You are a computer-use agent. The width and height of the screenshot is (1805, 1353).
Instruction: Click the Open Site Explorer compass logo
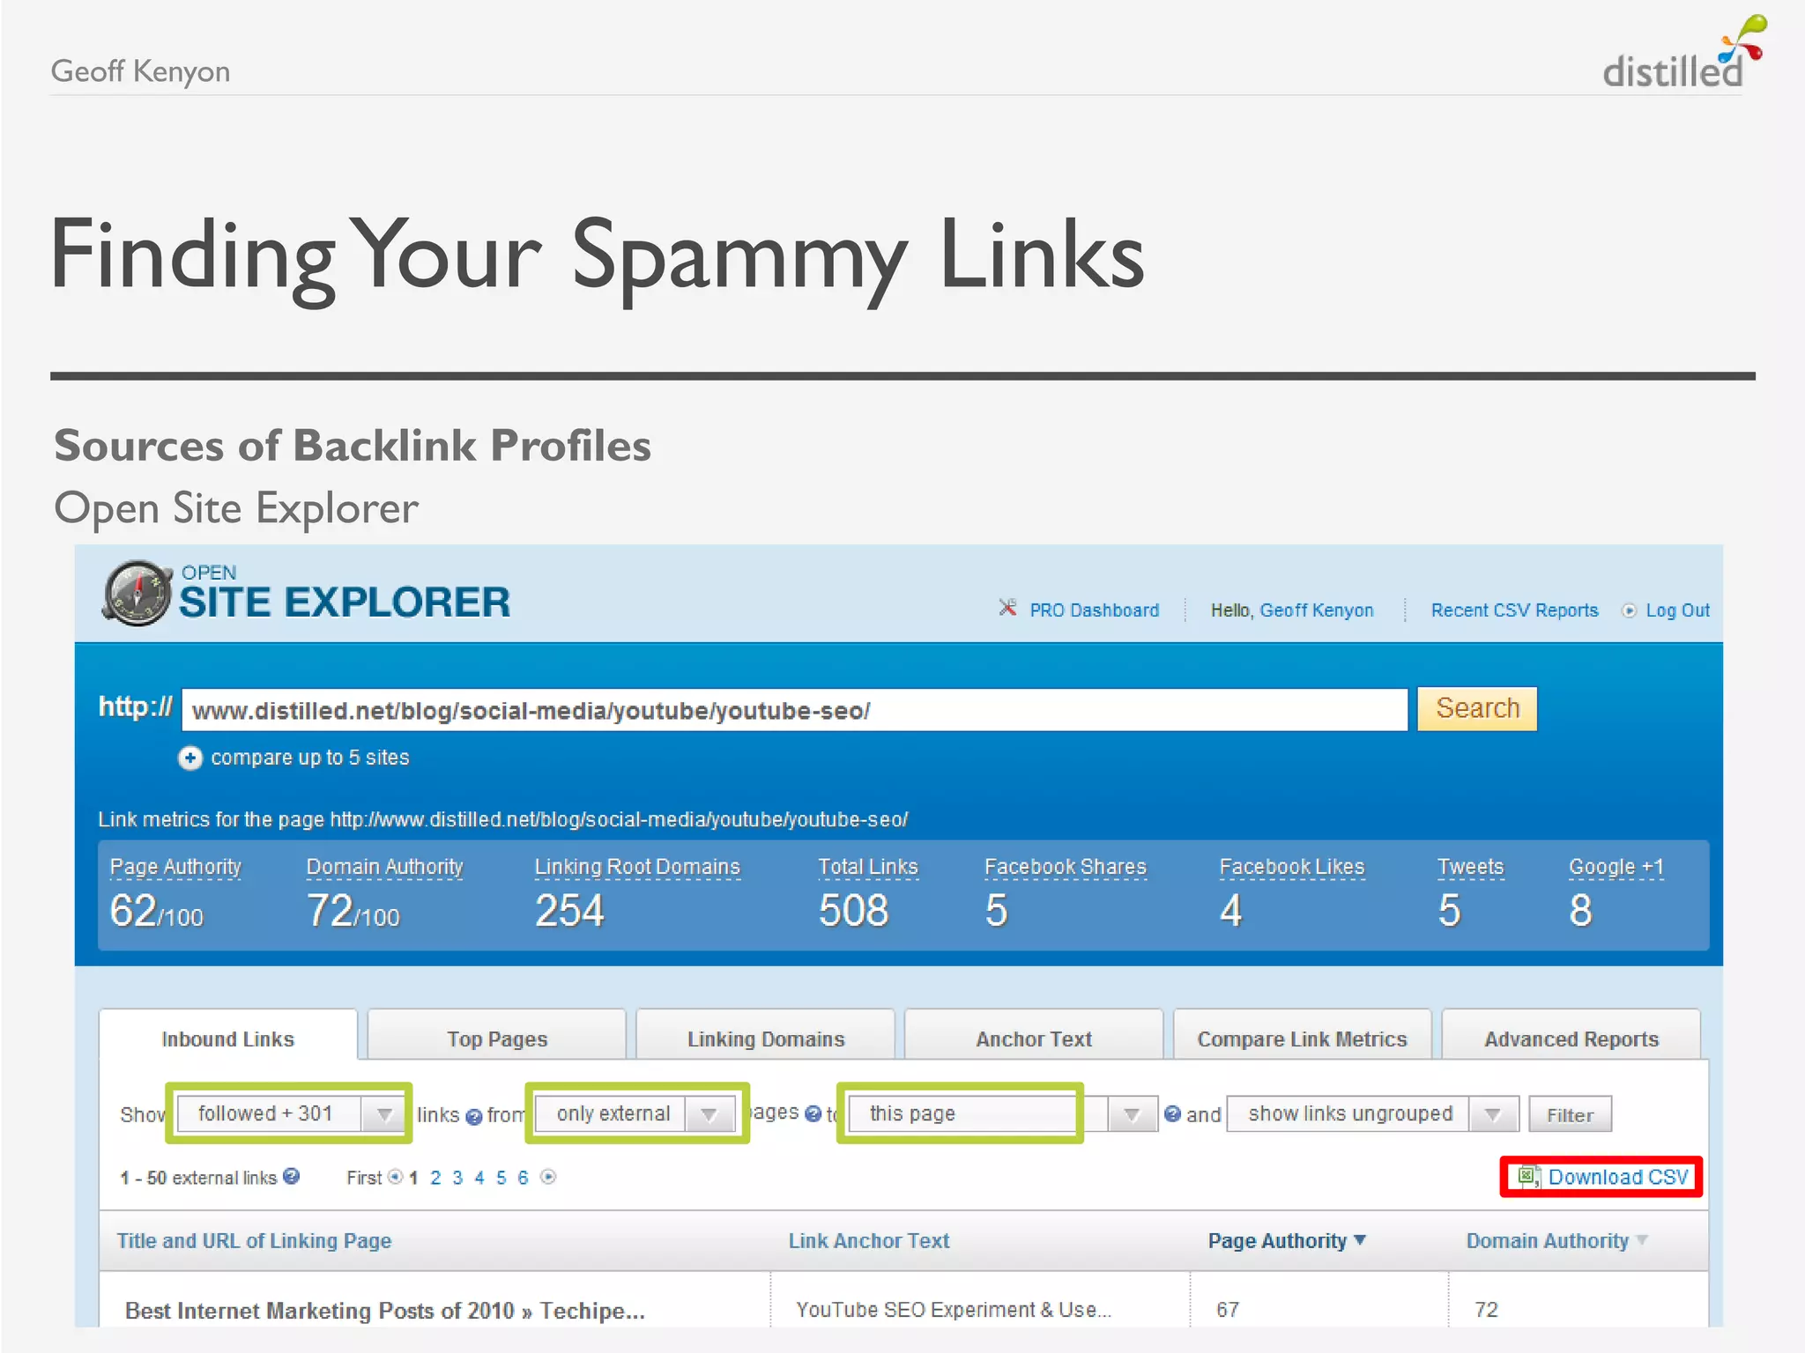(x=137, y=594)
